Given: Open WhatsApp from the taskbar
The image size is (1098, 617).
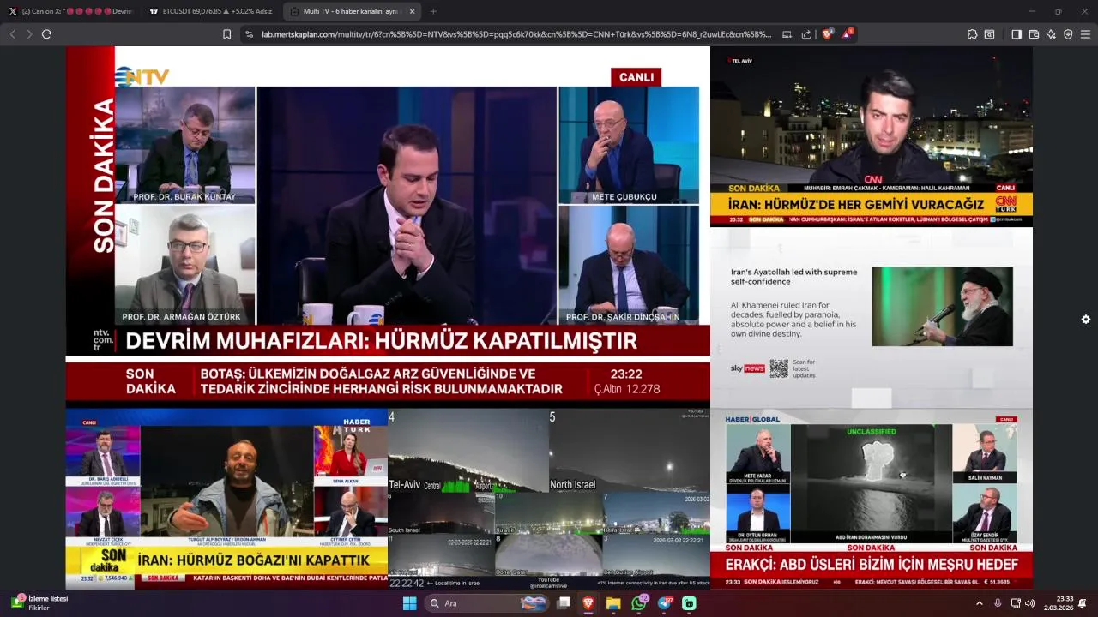Looking at the screenshot, I should tap(639, 603).
